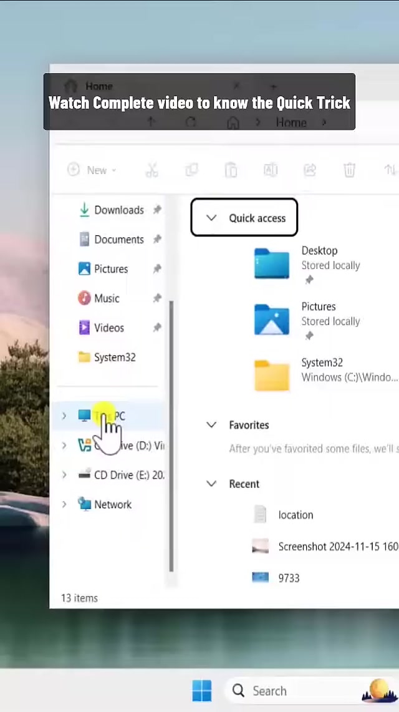Collapse the Favorites section
The image size is (399, 712).
[x=211, y=425]
